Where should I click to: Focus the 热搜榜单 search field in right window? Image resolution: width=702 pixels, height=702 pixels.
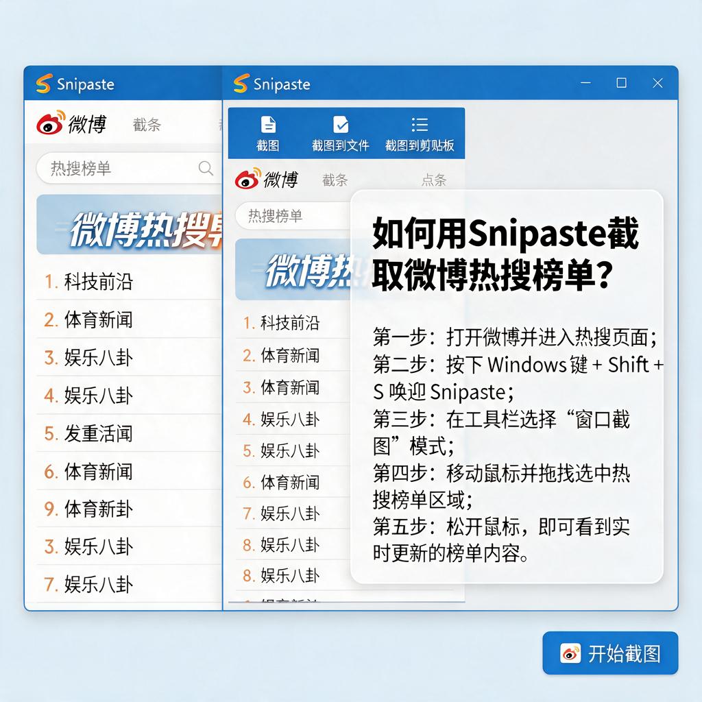[293, 216]
